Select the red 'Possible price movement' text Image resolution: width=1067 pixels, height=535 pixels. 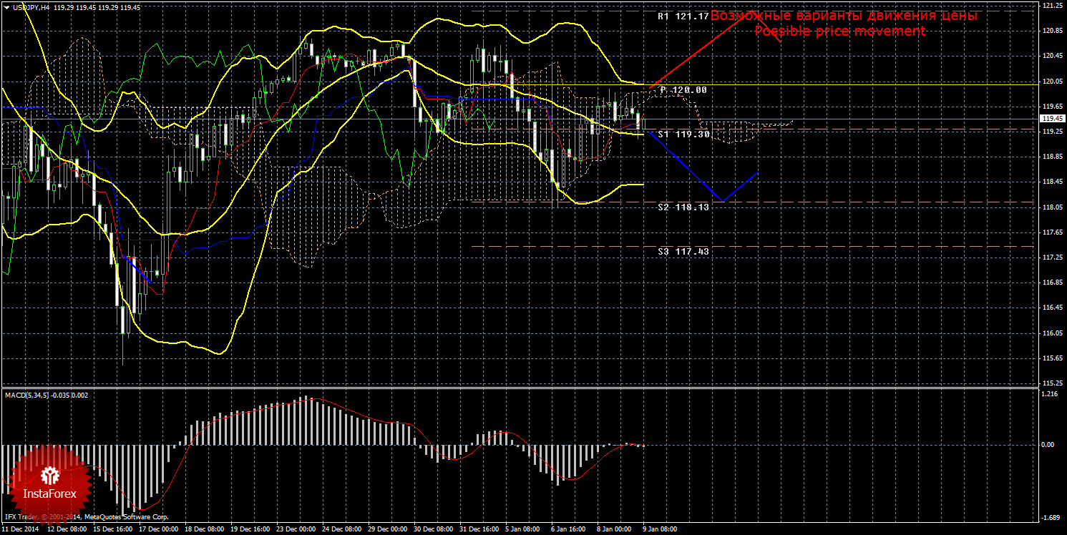(x=839, y=31)
